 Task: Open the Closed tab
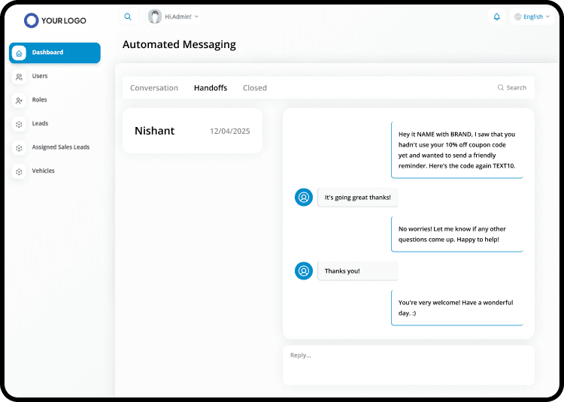[x=255, y=88]
